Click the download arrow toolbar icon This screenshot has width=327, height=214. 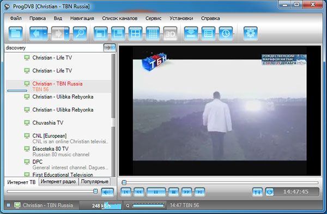(191, 34)
